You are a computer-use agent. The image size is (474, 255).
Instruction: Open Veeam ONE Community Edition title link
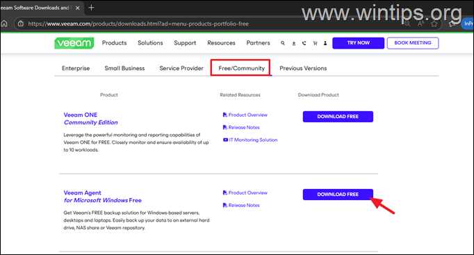coord(90,118)
